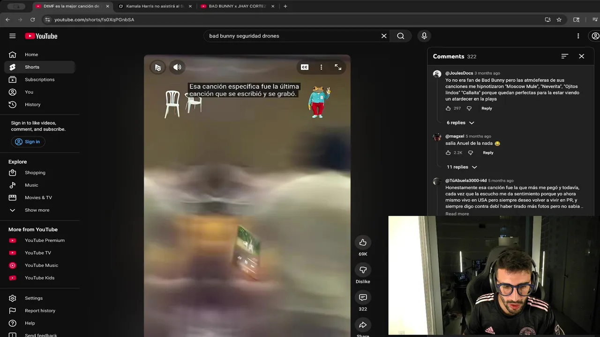Expand Show more in Explore
This screenshot has width=600, height=337.
pyautogui.click(x=40, y=210)
